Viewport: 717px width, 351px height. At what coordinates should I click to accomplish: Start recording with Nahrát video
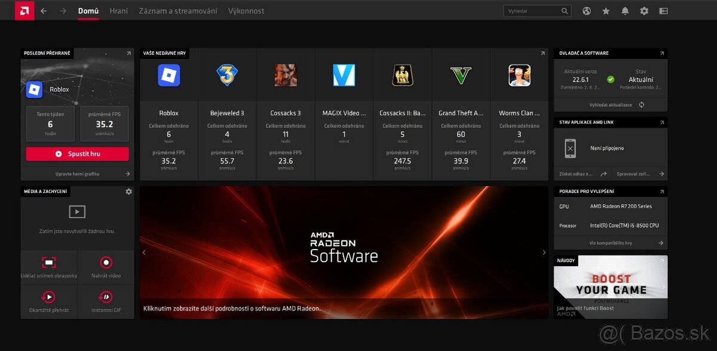pyautogui.click(x=106, y=267)
